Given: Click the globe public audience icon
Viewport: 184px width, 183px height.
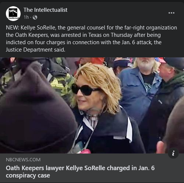Looking at the screenshot, I should click(x=35, y=17).
